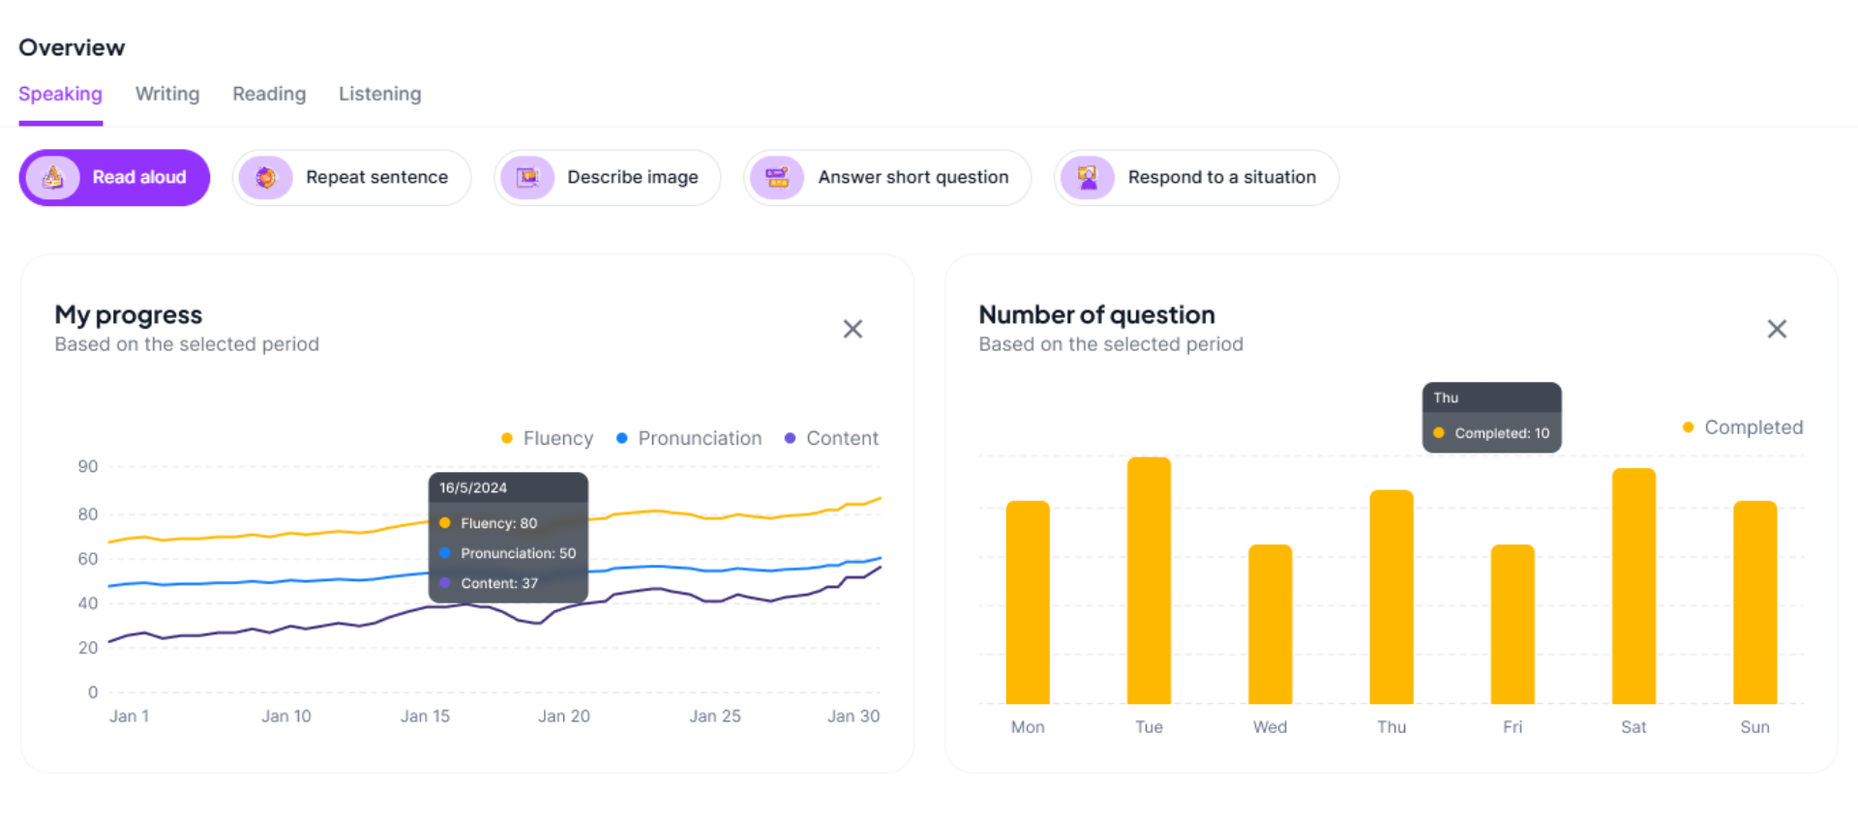The height and width of the screenshot is (820, 1858).
Task: Click the Jan 25 axis label
Action: coord(715,717)
